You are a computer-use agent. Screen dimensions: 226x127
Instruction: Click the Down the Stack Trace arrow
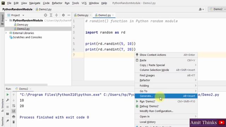[x=14, y=100]
